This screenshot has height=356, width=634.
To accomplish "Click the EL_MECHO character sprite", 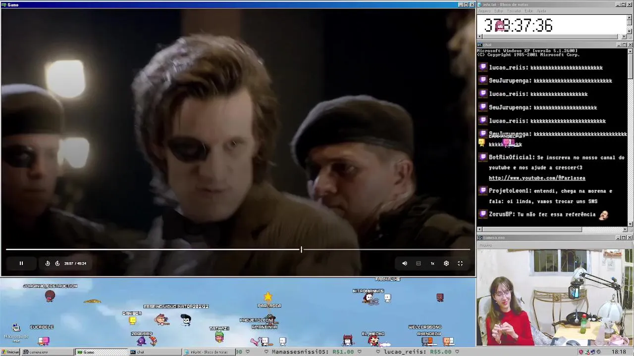I will 374,340.
